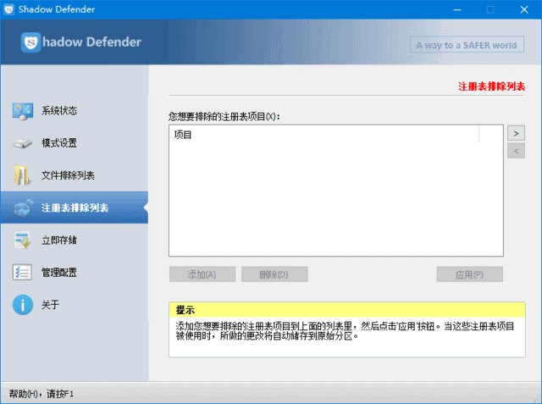Viewport: 542px width, 404px height.
Task: Click the 立即存储 save icon
Action: [22, 241]
